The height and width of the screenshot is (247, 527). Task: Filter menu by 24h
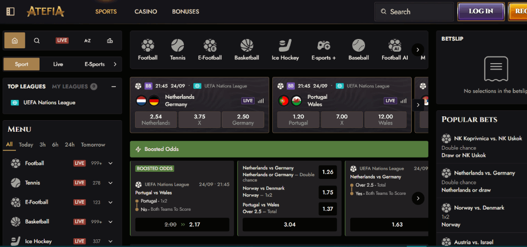(70, 145)
